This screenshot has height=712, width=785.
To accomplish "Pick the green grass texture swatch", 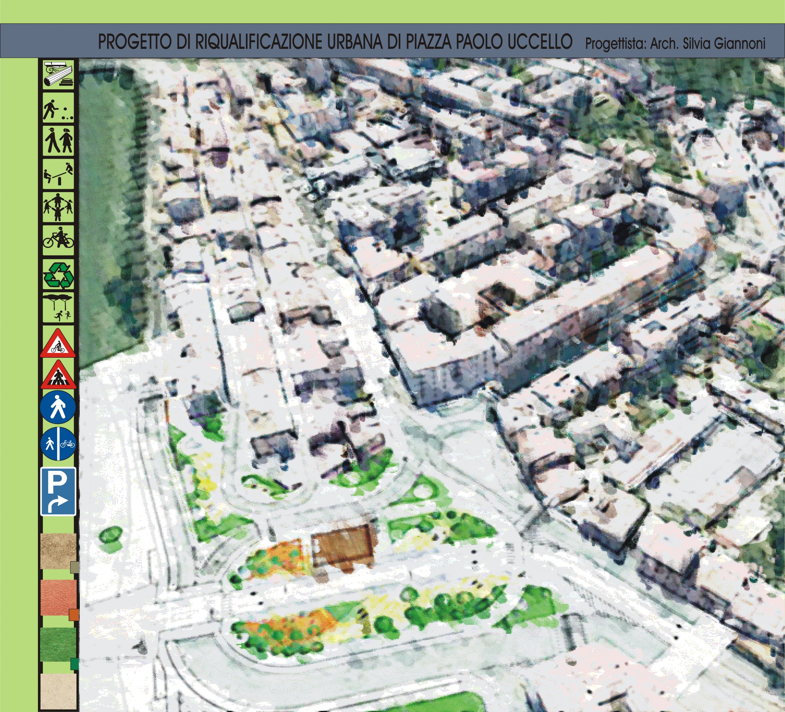I will click(58, 644).
